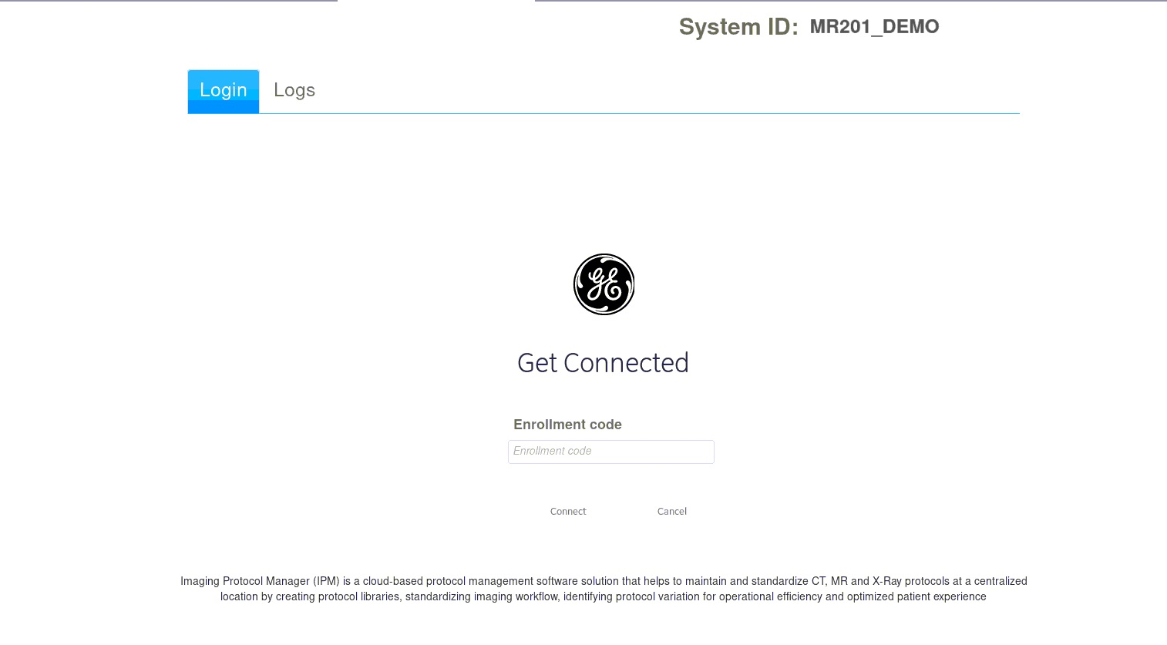
Task: Cancel the enrollment connection
Action: coord(671,512)
